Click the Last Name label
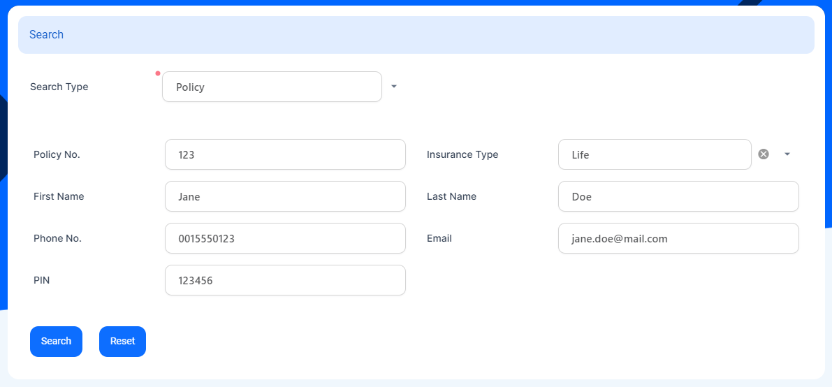The height and width of the screenshot is (387, 832). point(451,196)
